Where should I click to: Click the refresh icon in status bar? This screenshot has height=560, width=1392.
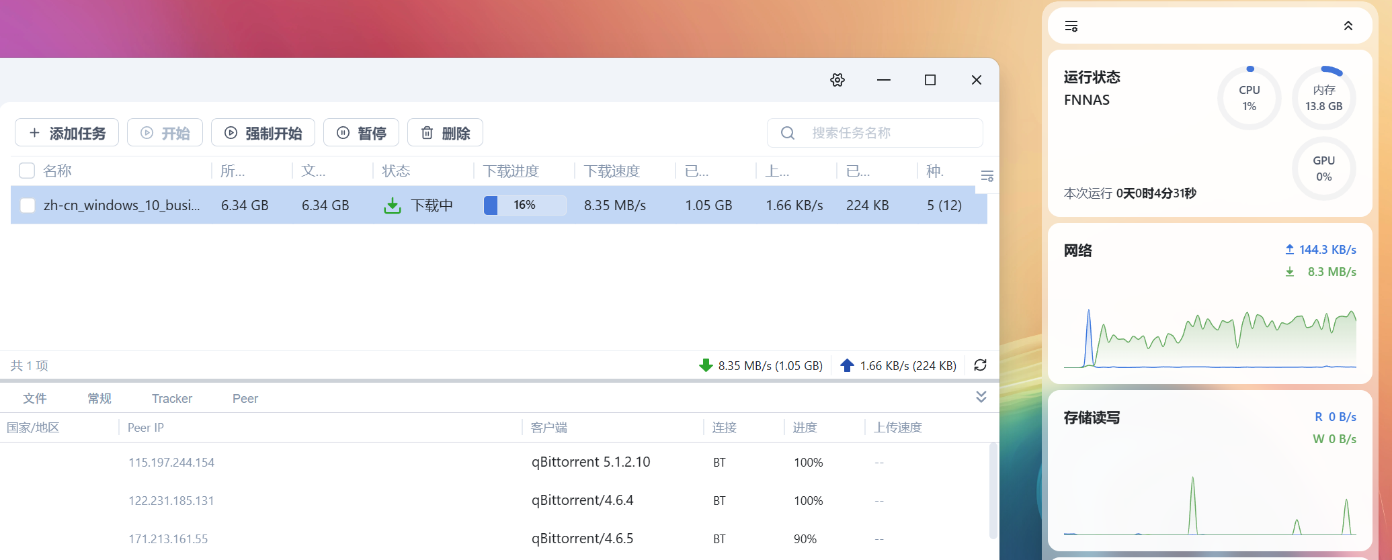click(x=980, y=365)
